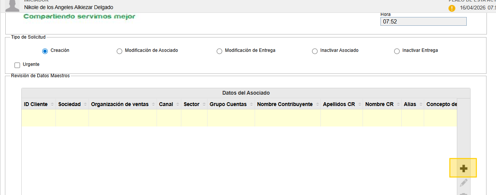
Task: Choose the Inactivar Asociado radio button
Action: coord(315,51)
